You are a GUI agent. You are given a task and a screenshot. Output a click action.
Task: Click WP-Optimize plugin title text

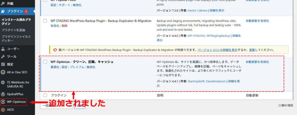pyautogui.click(x=82, y=62)
